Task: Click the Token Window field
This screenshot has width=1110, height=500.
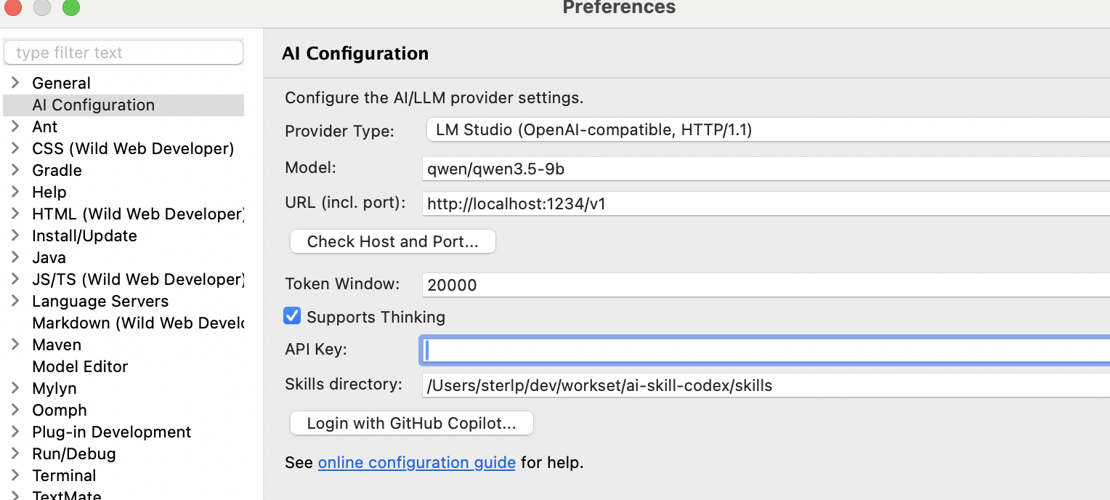Action: tap(763, 284)
